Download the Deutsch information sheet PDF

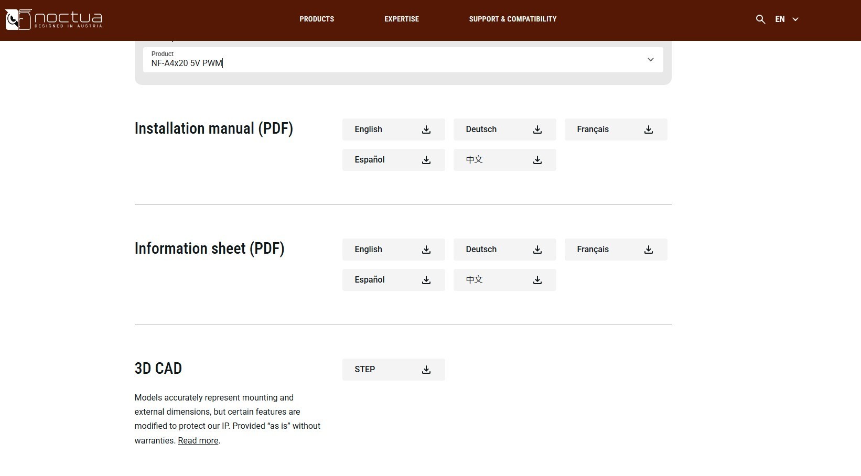point(504,250)
